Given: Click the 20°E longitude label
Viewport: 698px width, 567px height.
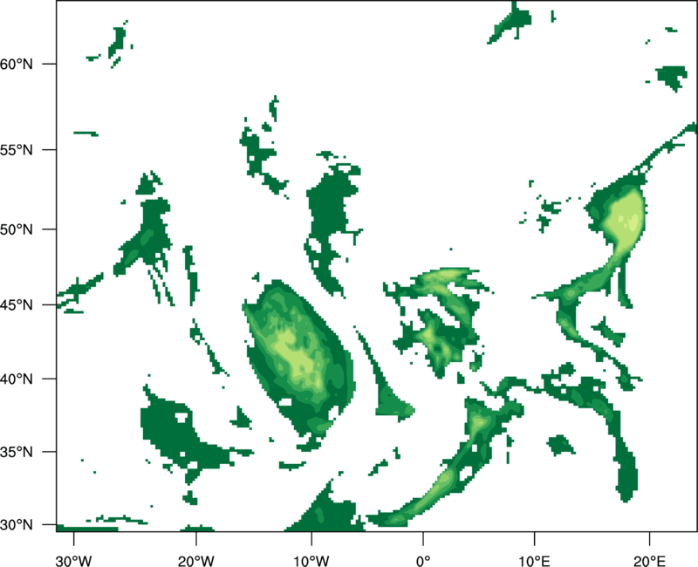Looking at the screenshot, I should pyautogui.click(x=649, y=561).
